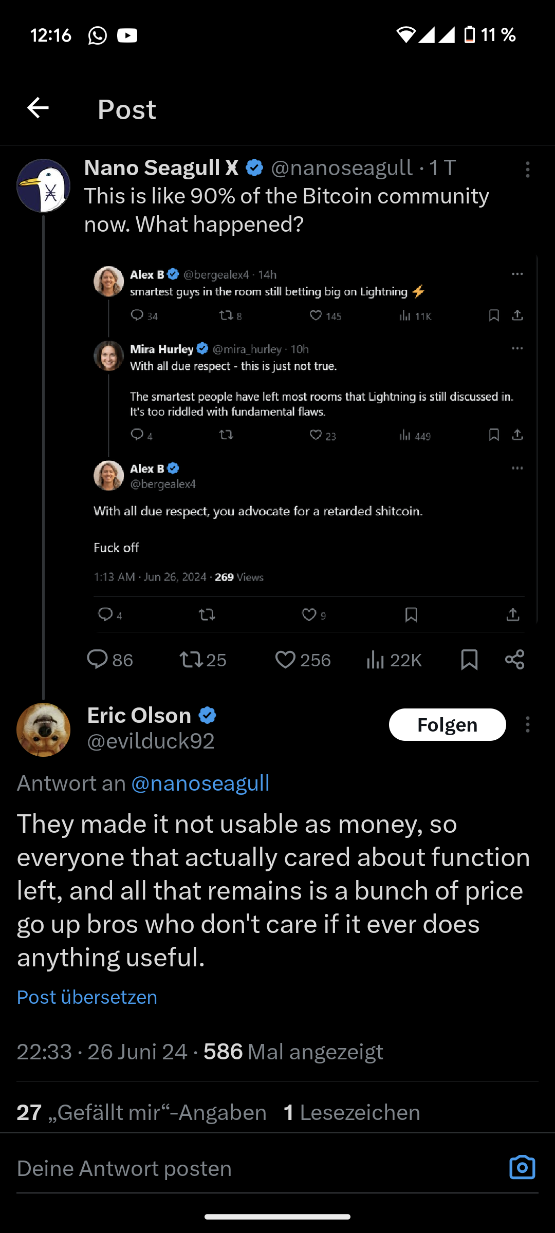This screenshot has height=1233, width=555.
Task: Repost the Nano Seagull post
Action: 191,659
